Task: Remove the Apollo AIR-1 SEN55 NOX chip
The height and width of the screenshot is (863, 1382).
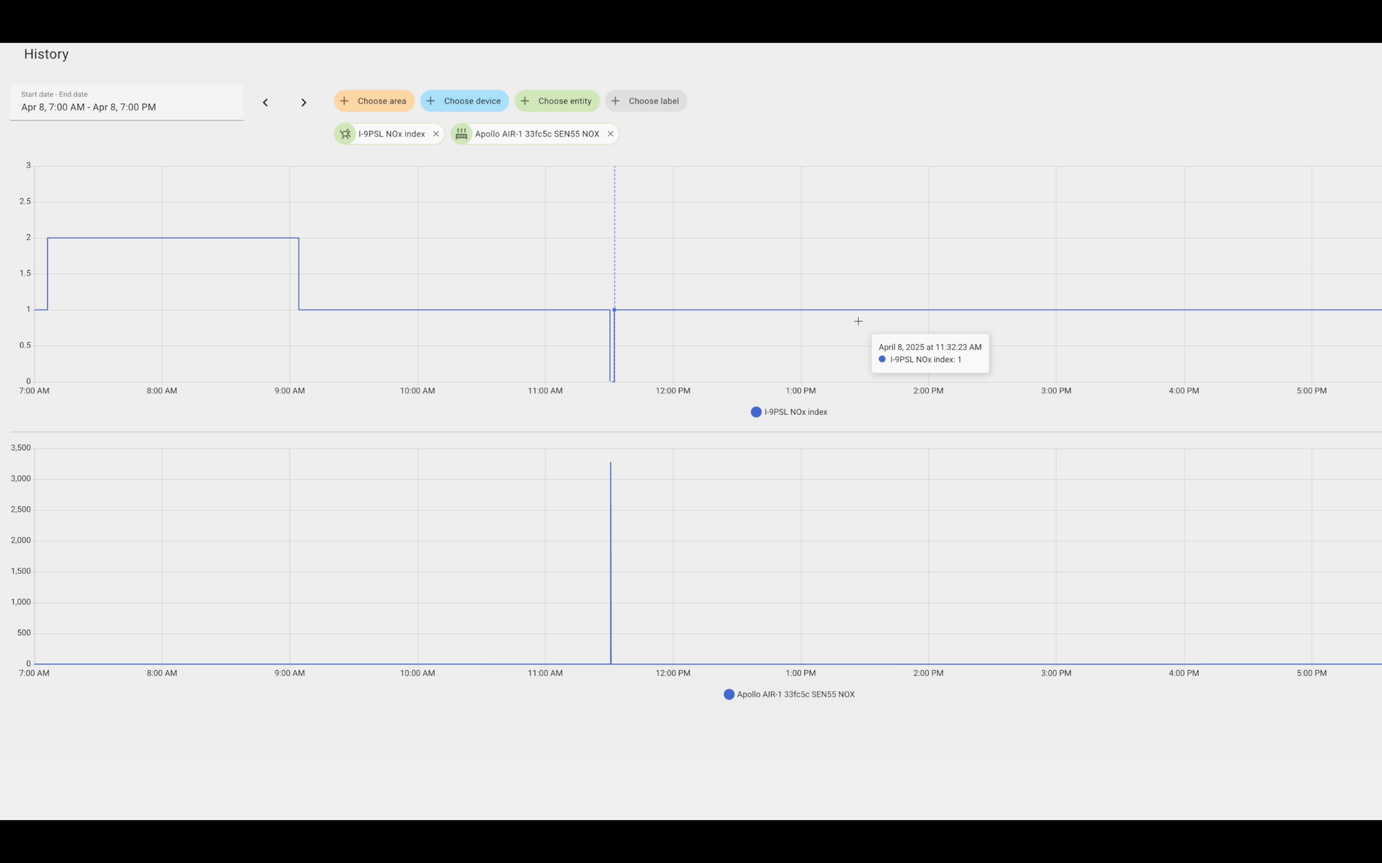Action: [x=610, y=134]
